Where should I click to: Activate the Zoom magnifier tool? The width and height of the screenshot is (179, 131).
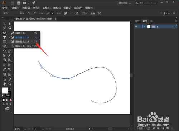point(10,84)
